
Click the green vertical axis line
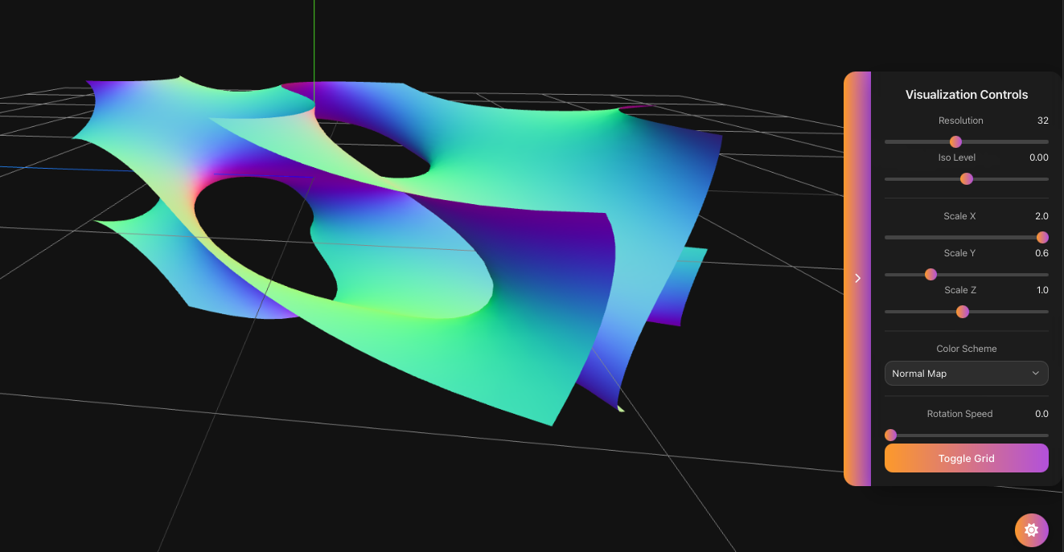tap(314, 40)
